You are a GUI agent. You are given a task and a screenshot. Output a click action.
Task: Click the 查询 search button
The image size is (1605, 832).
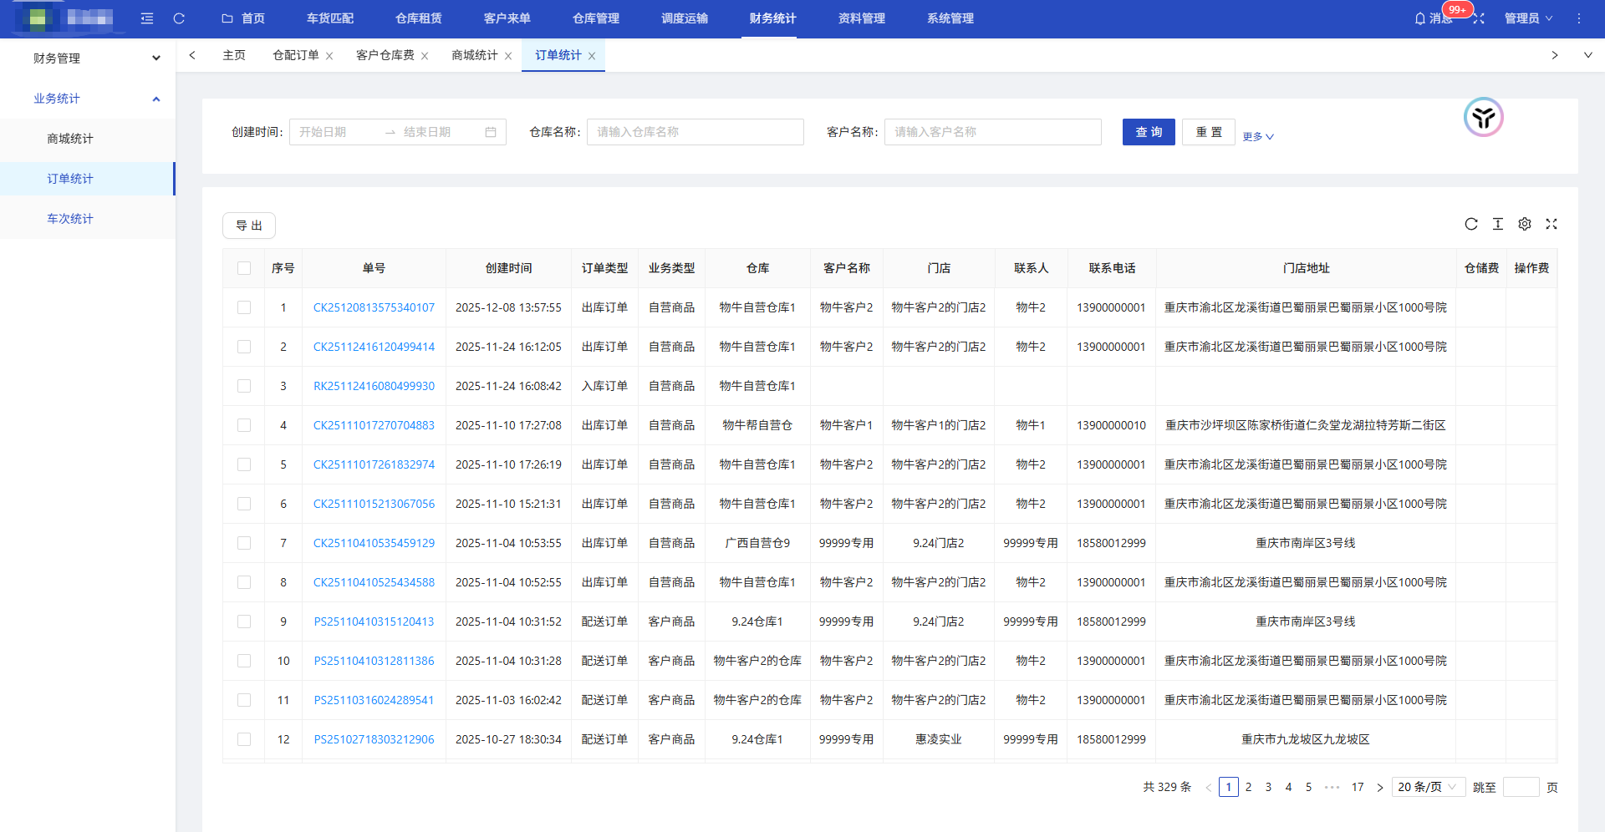click(x=1149, y=132)
